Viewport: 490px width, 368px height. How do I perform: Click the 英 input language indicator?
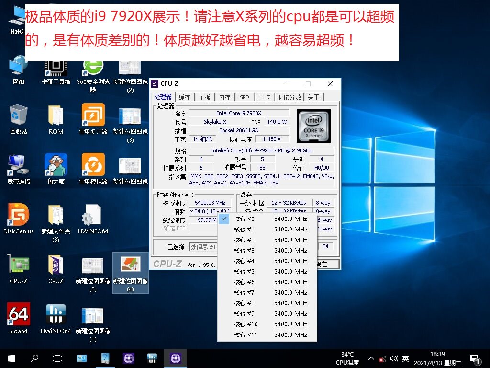click(x=405, y=358)
